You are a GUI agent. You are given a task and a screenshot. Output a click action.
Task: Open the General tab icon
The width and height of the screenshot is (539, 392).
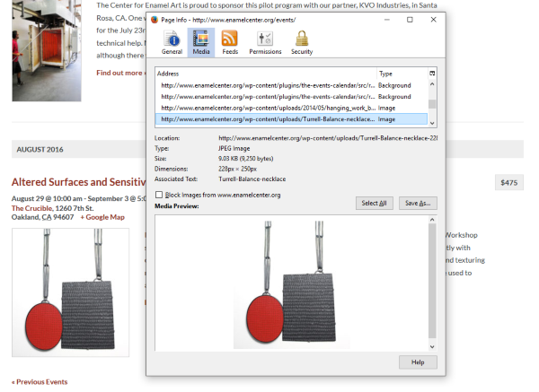[x=172, y=42]
